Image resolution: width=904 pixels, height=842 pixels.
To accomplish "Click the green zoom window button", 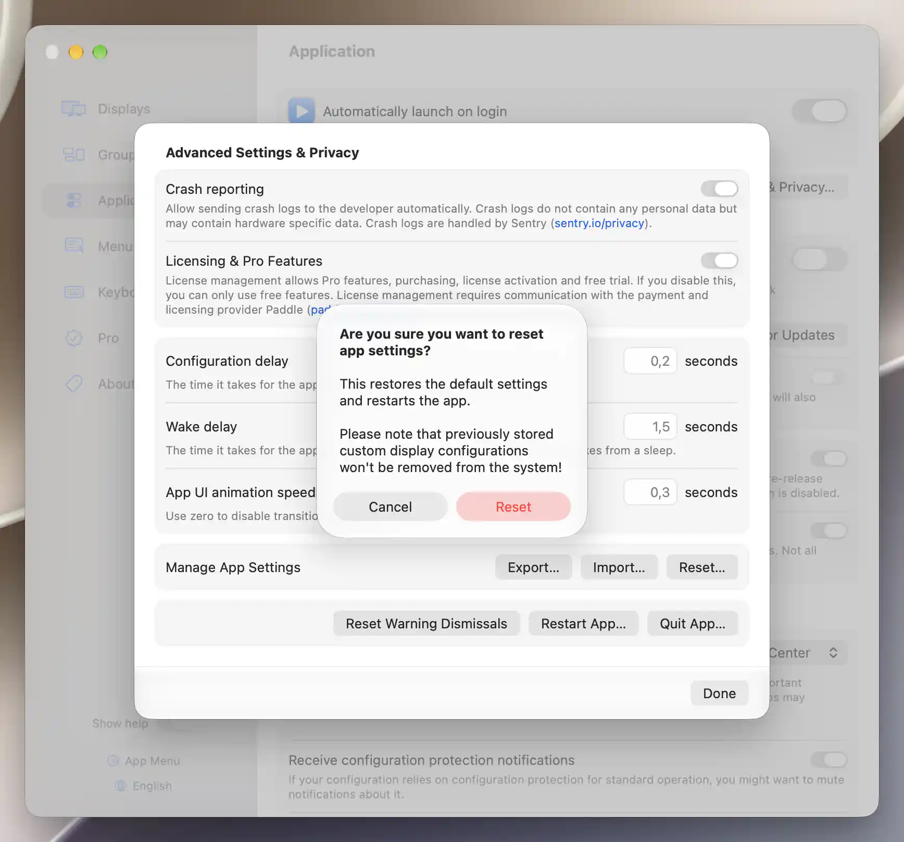I will click(100, 52).
